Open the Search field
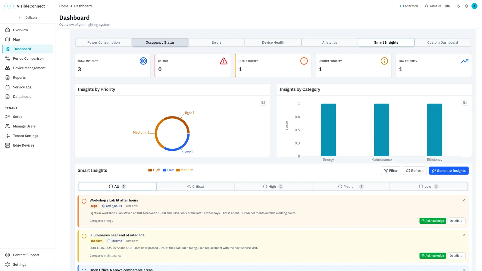Image resolution: width=482 pixels, height=271 pixels. pos(437,6)
